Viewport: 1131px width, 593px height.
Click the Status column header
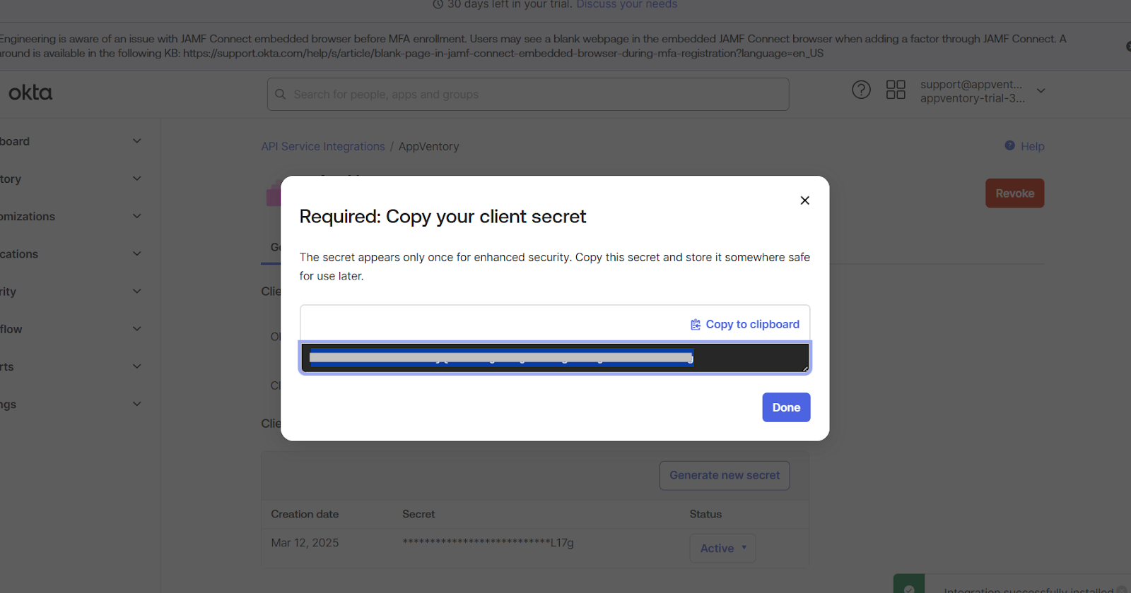[705, 514]
